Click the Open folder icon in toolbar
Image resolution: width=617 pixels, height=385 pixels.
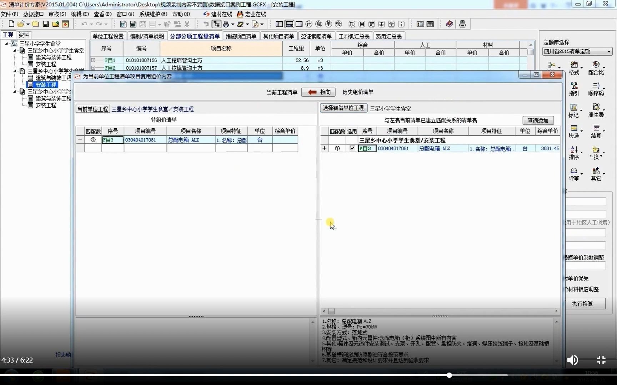(21, 24)
